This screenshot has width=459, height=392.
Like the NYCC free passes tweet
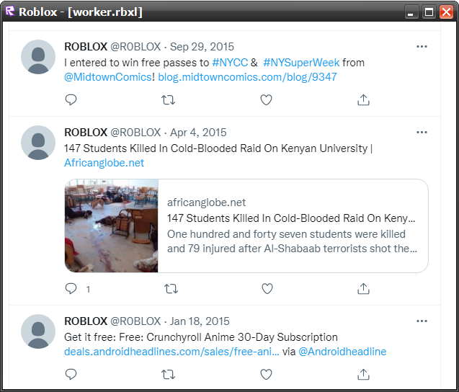[x=266, y=100]
